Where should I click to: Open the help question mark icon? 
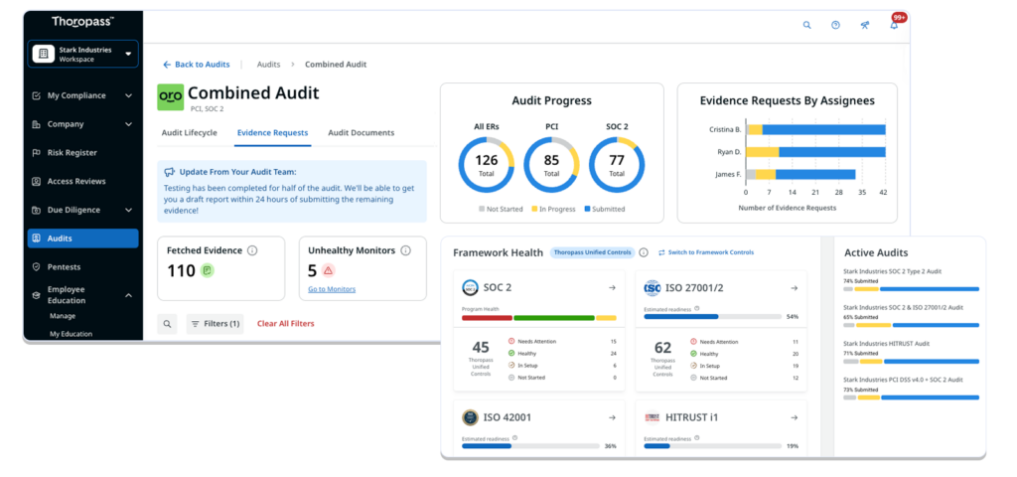click(x=835, y=25)
